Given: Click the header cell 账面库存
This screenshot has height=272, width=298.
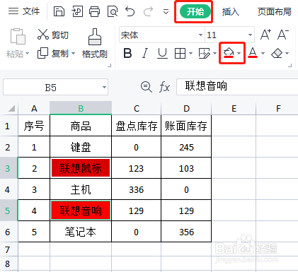Looking at the screenshot, I should pos(186,126).
